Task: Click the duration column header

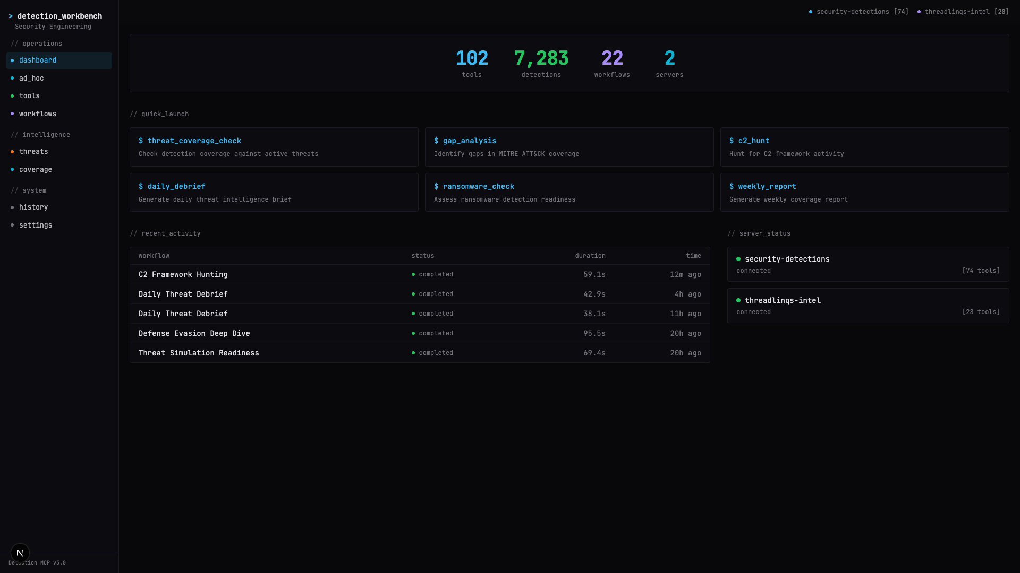Action: (590, 256)
